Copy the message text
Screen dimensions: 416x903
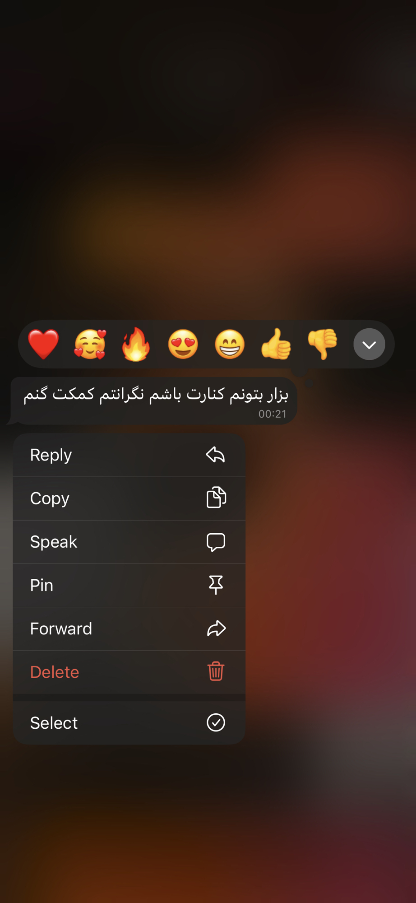click(x=129, y=498)
